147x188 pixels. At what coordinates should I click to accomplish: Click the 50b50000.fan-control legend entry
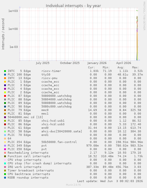pyautogui.click(x=59, y=142)
